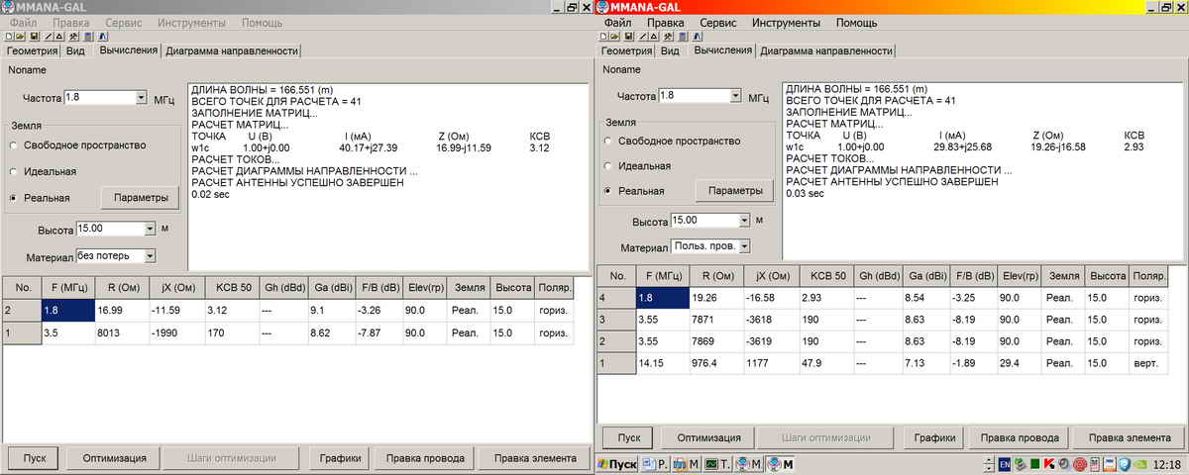Click triangle icon in left window toolbar
Viewport: 1189px width, 475px height.
click(58, 36)
